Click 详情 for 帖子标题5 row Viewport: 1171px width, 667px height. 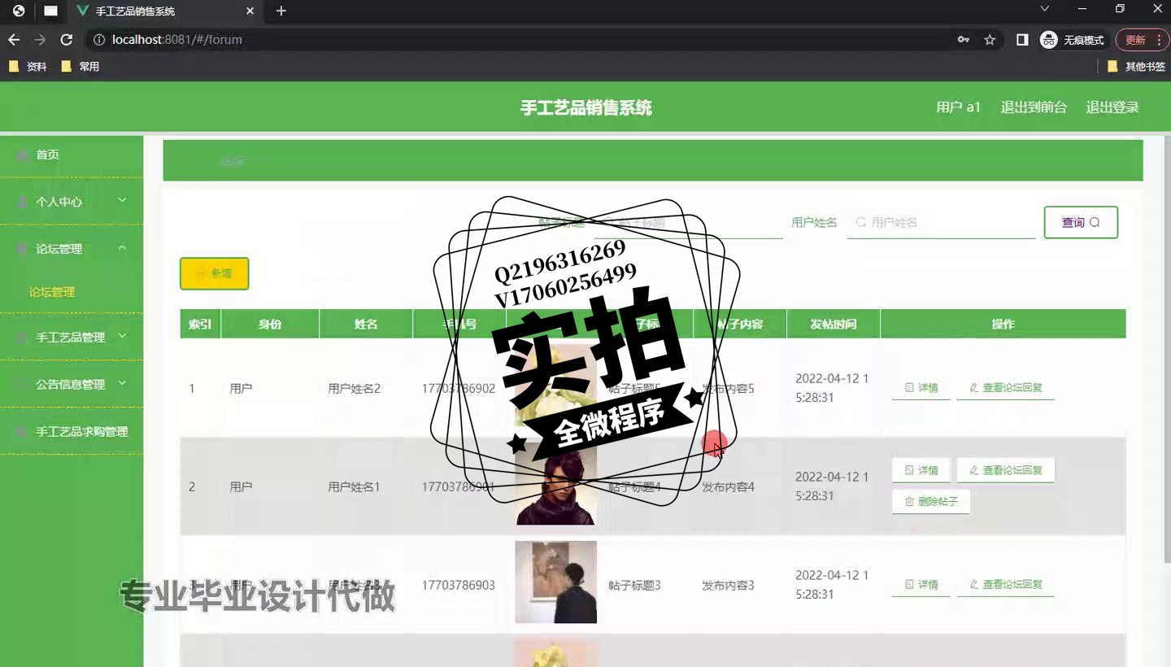click(921, 388)
